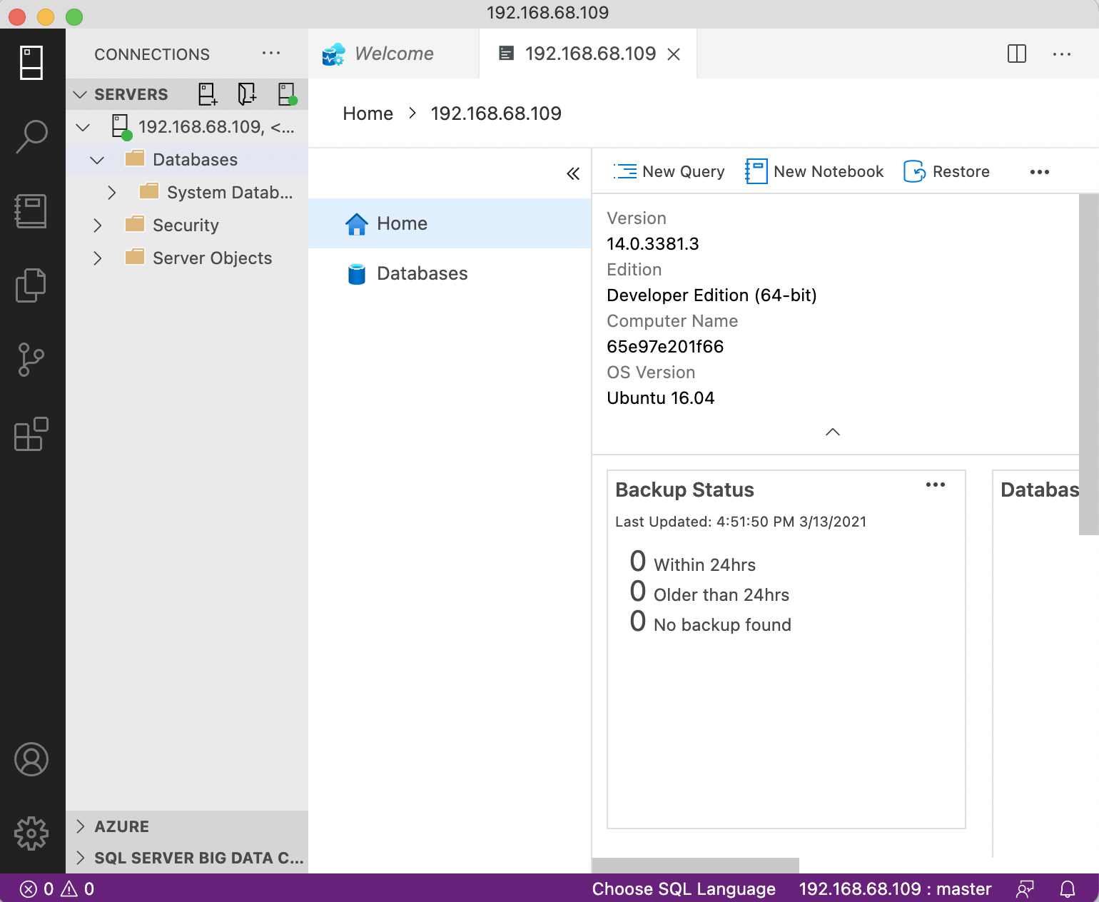Open Connections panel more actions ellipsis
This screenshot has height=902, width=1099.
271,54
